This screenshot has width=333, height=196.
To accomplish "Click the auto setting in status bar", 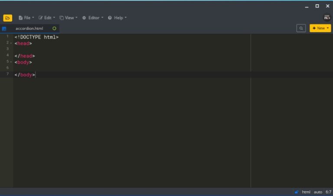I will click(x=318, y=192).
